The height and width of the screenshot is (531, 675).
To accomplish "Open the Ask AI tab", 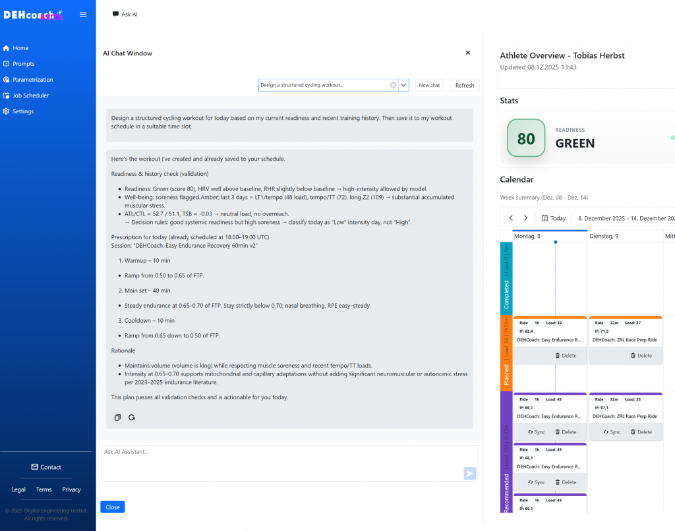I will point(125,14).
